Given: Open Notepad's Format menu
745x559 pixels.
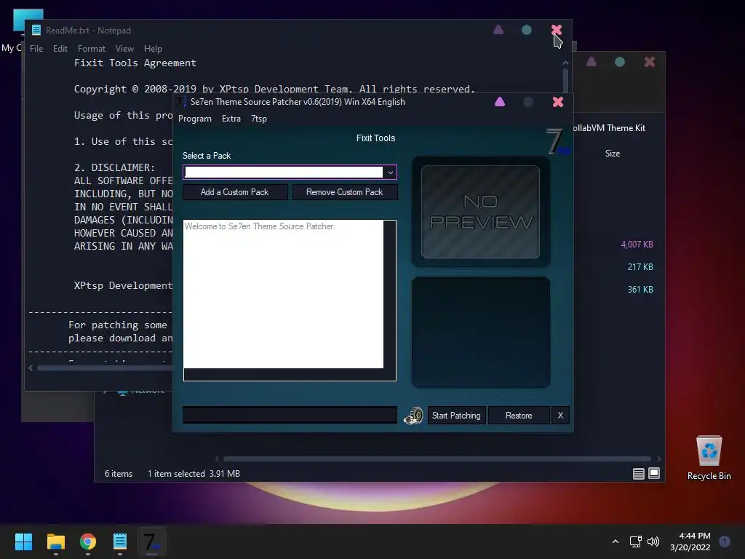Looking at the screenshot, I should pos(91,49).
